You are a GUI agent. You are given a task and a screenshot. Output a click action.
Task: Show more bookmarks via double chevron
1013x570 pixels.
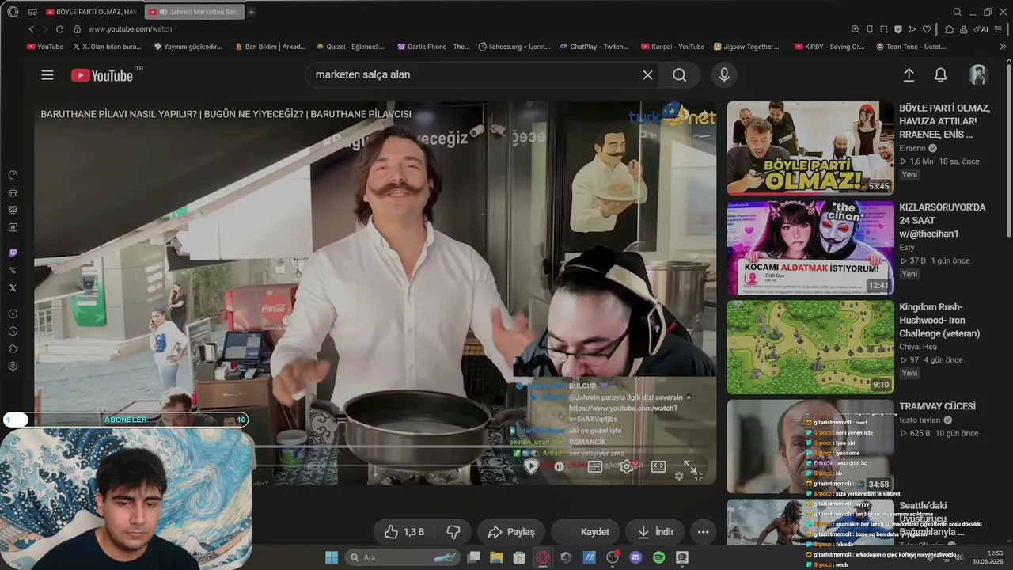(1003, 47)
